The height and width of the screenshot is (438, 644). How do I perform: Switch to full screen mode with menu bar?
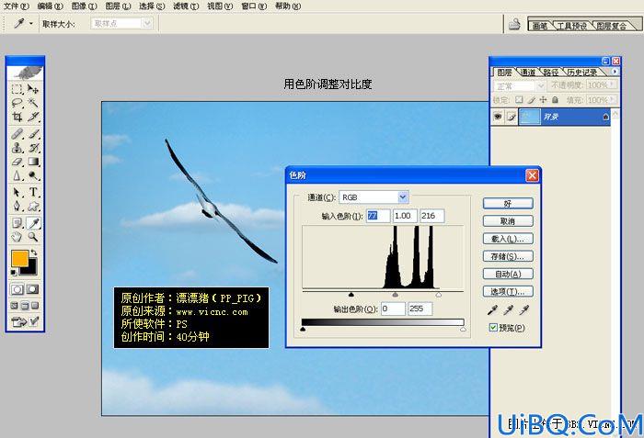coord(25,306)
